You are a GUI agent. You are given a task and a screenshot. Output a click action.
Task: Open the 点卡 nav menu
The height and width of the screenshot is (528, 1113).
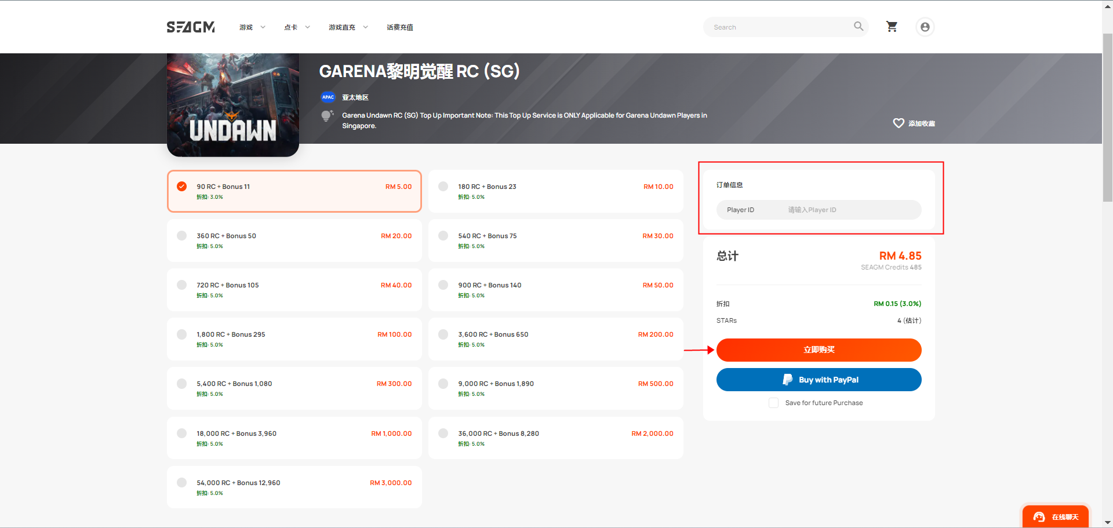coord(291,27)
